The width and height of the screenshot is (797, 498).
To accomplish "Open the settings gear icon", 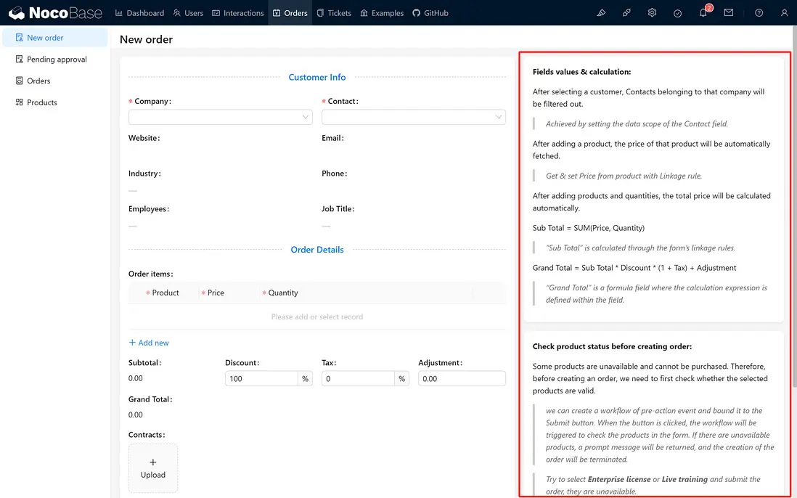I will point(652,13).
